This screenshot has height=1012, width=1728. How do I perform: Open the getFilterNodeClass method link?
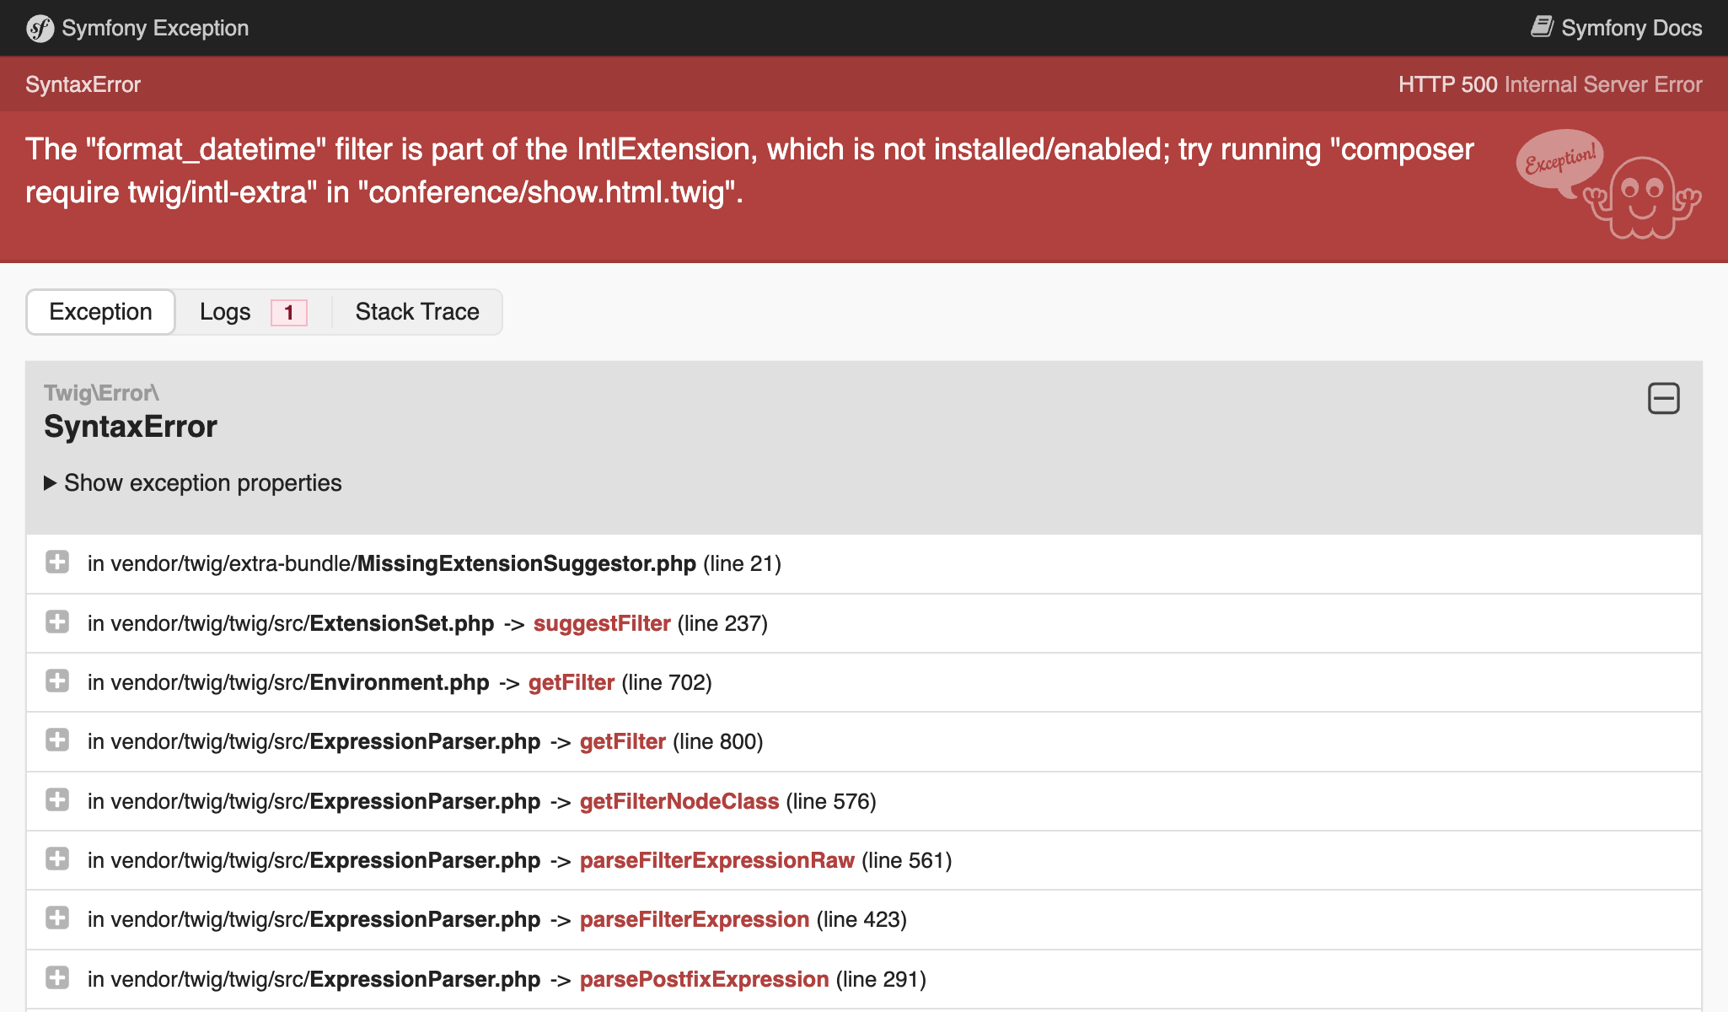coord(679,801)
